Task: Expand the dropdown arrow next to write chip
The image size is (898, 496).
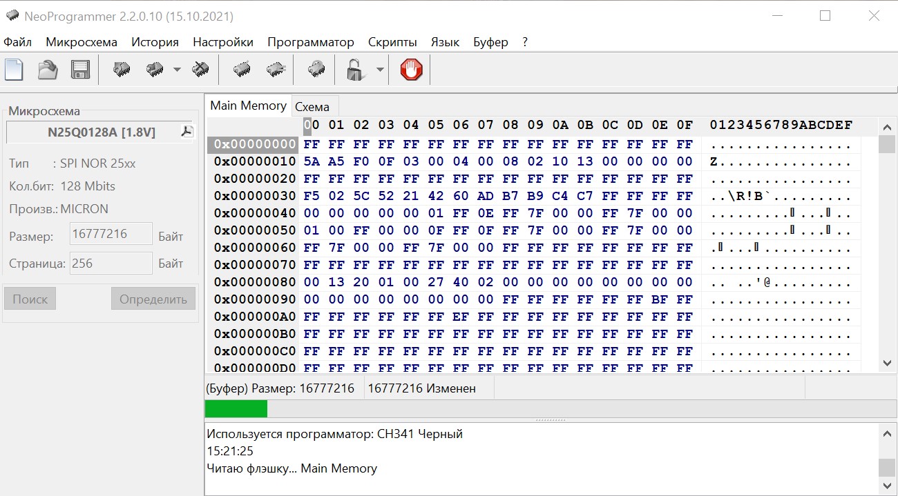Action: point(177,70)
